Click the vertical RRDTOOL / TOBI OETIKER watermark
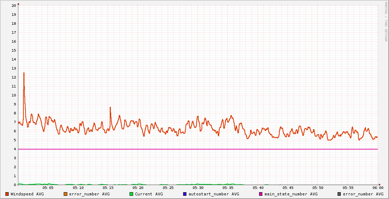The image size is (389, 199). [386, 22]
